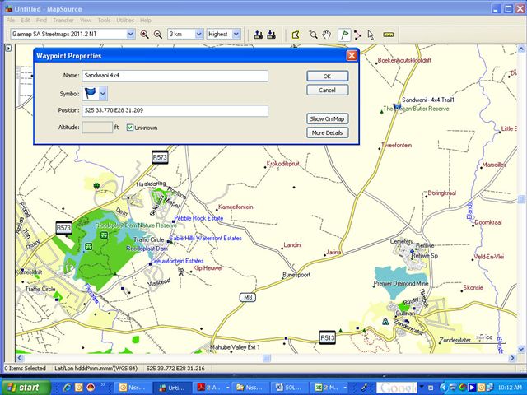
Task: Click the waypoint Name input field
Action: pyautogui.click(x=175, y=76)
